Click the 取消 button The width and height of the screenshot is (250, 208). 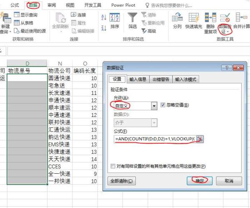pos(229,181)
